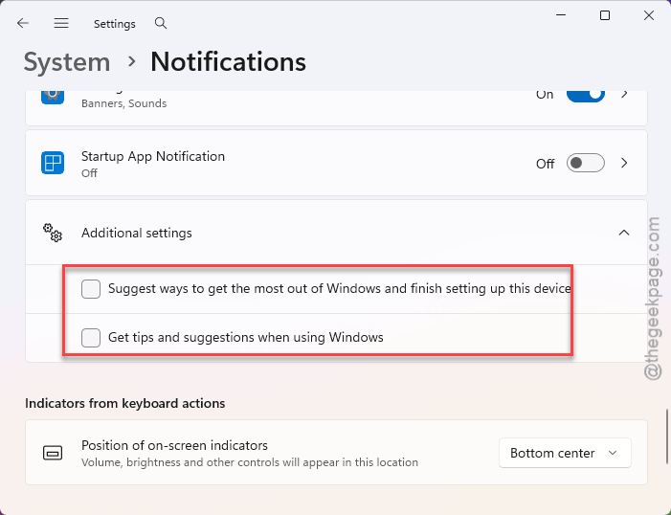
Task: Click the on-screen indicators position icon
Action: tap(53, 453)
